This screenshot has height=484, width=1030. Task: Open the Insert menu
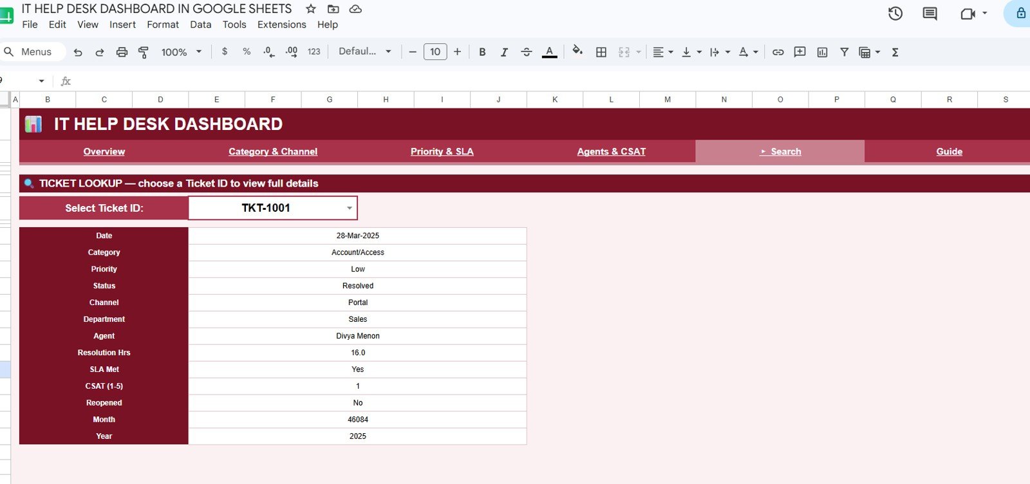122,24
